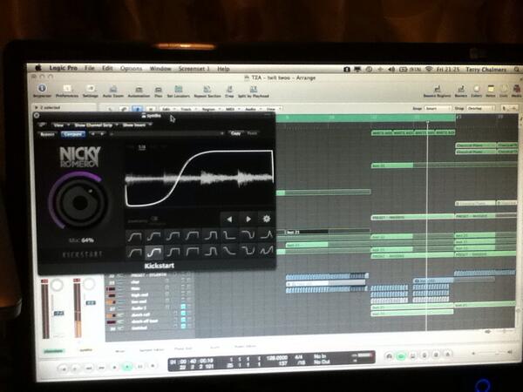
Task: Click the plugin Copy button
Action: 235,133
